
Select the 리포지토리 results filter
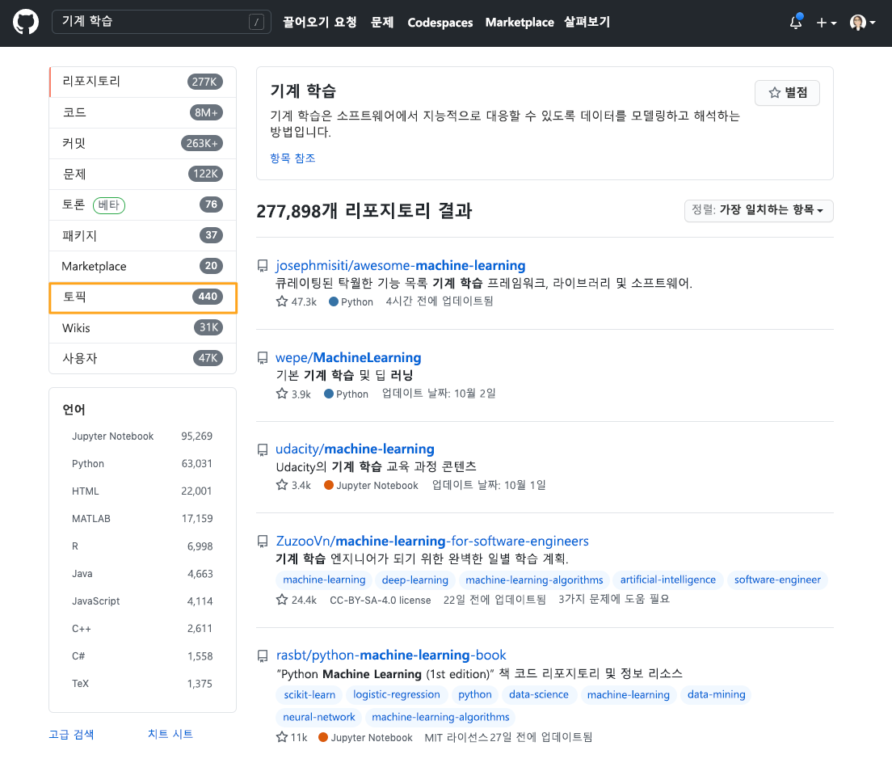click(x=142, y=82)
